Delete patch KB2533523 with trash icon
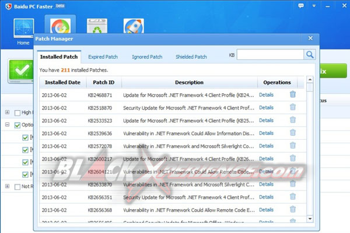This screenshot has height=233, width=350. [293, 120]
